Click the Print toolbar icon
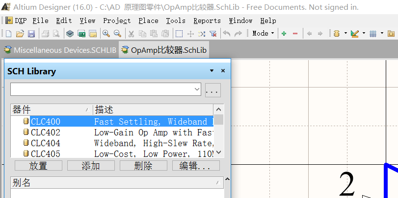Screen dimensions: 398x198 pos(46,34)
